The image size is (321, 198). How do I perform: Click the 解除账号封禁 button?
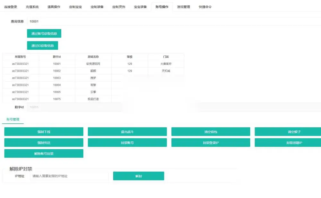(44, 153)
